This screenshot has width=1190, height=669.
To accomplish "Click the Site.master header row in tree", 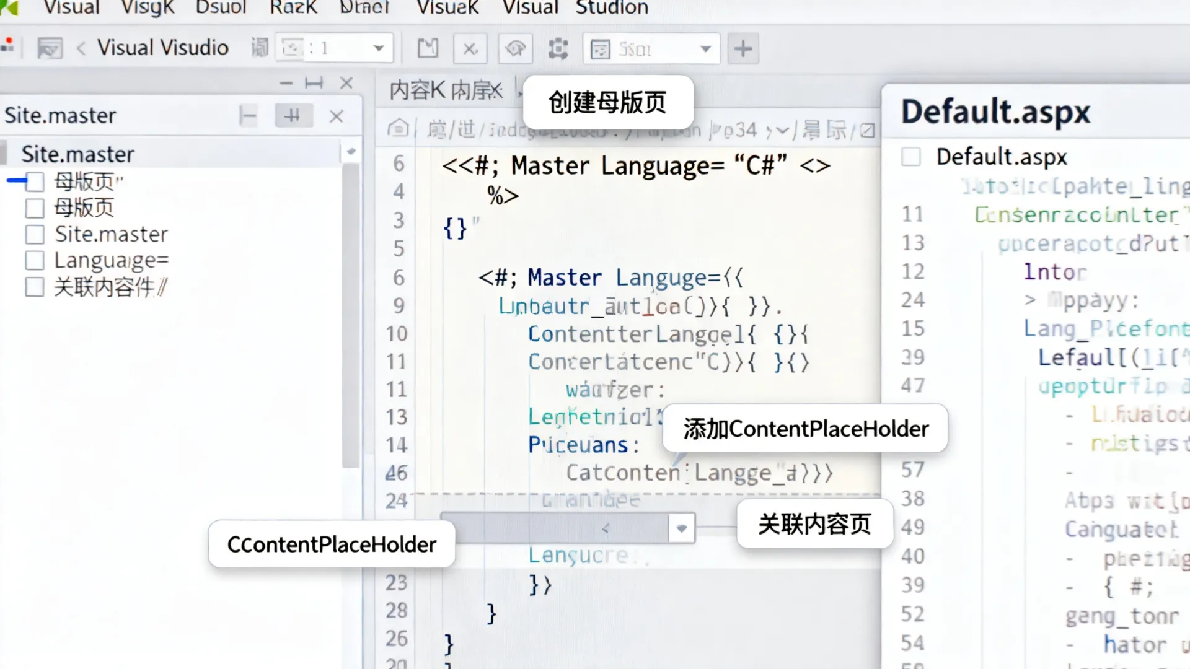I will pyautogui.click(x=170, y=154).
